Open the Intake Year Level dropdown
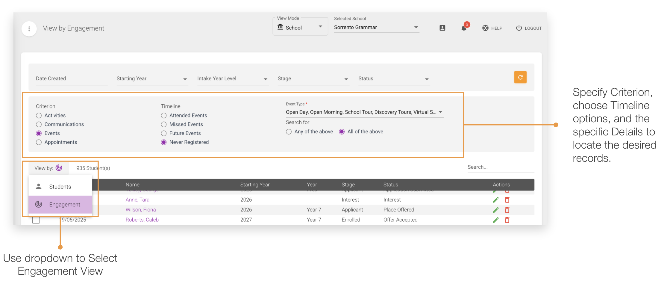This screenshot has height=281, width=661. click(x=265, y=79)
